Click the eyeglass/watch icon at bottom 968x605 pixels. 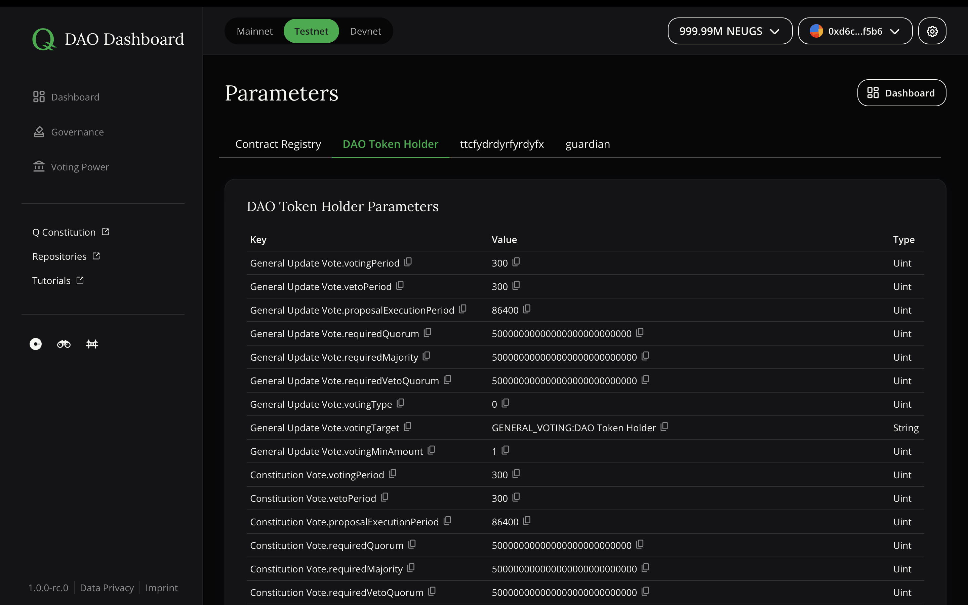coord(64,344)
